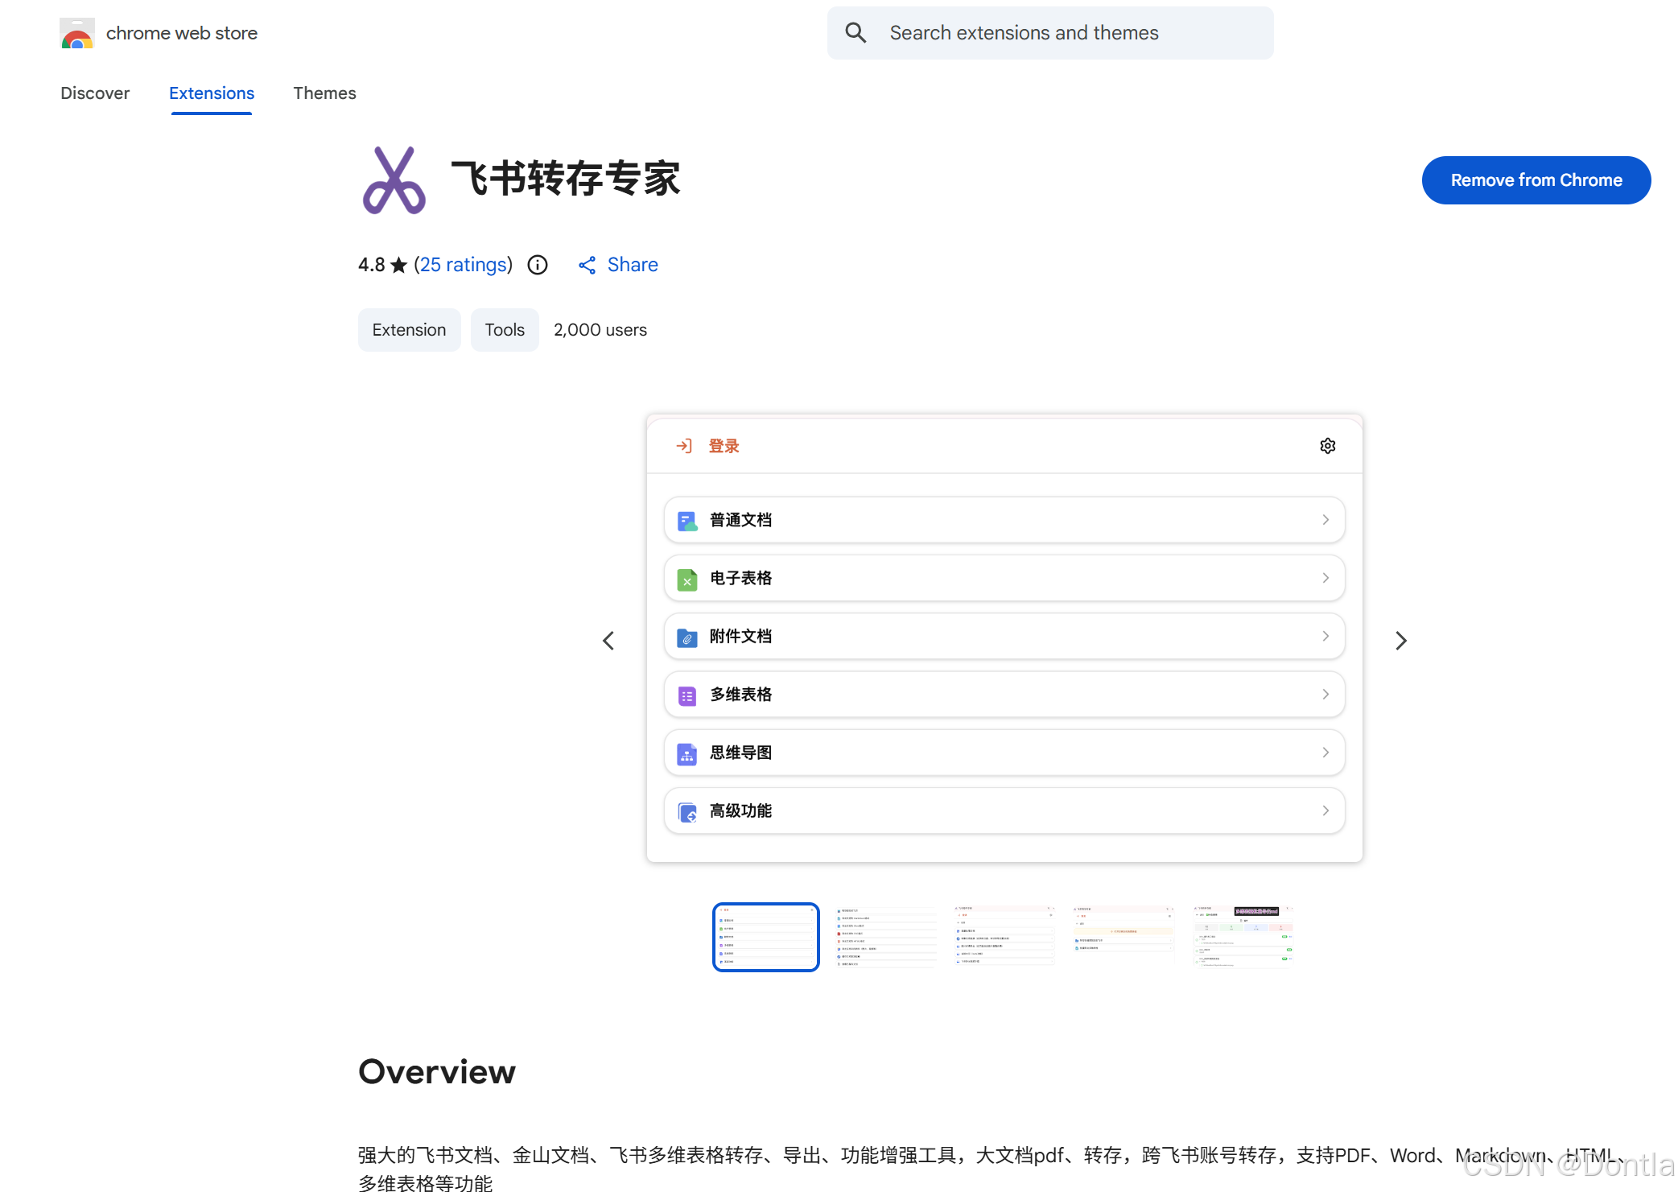Click the purple 多维表格 icon
Screen dimensions: 1678x1192
(687, 695)
